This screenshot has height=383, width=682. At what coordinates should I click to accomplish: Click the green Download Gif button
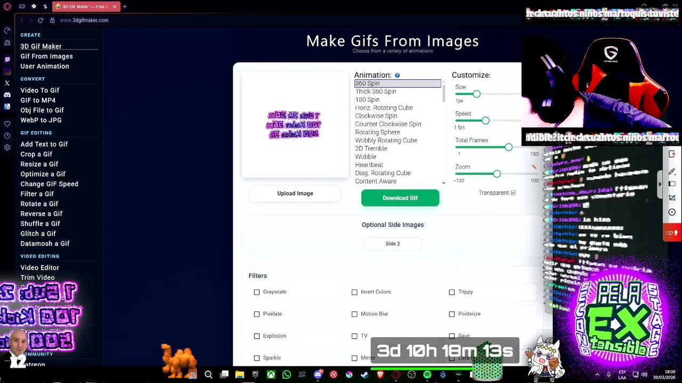click(400, 198)
